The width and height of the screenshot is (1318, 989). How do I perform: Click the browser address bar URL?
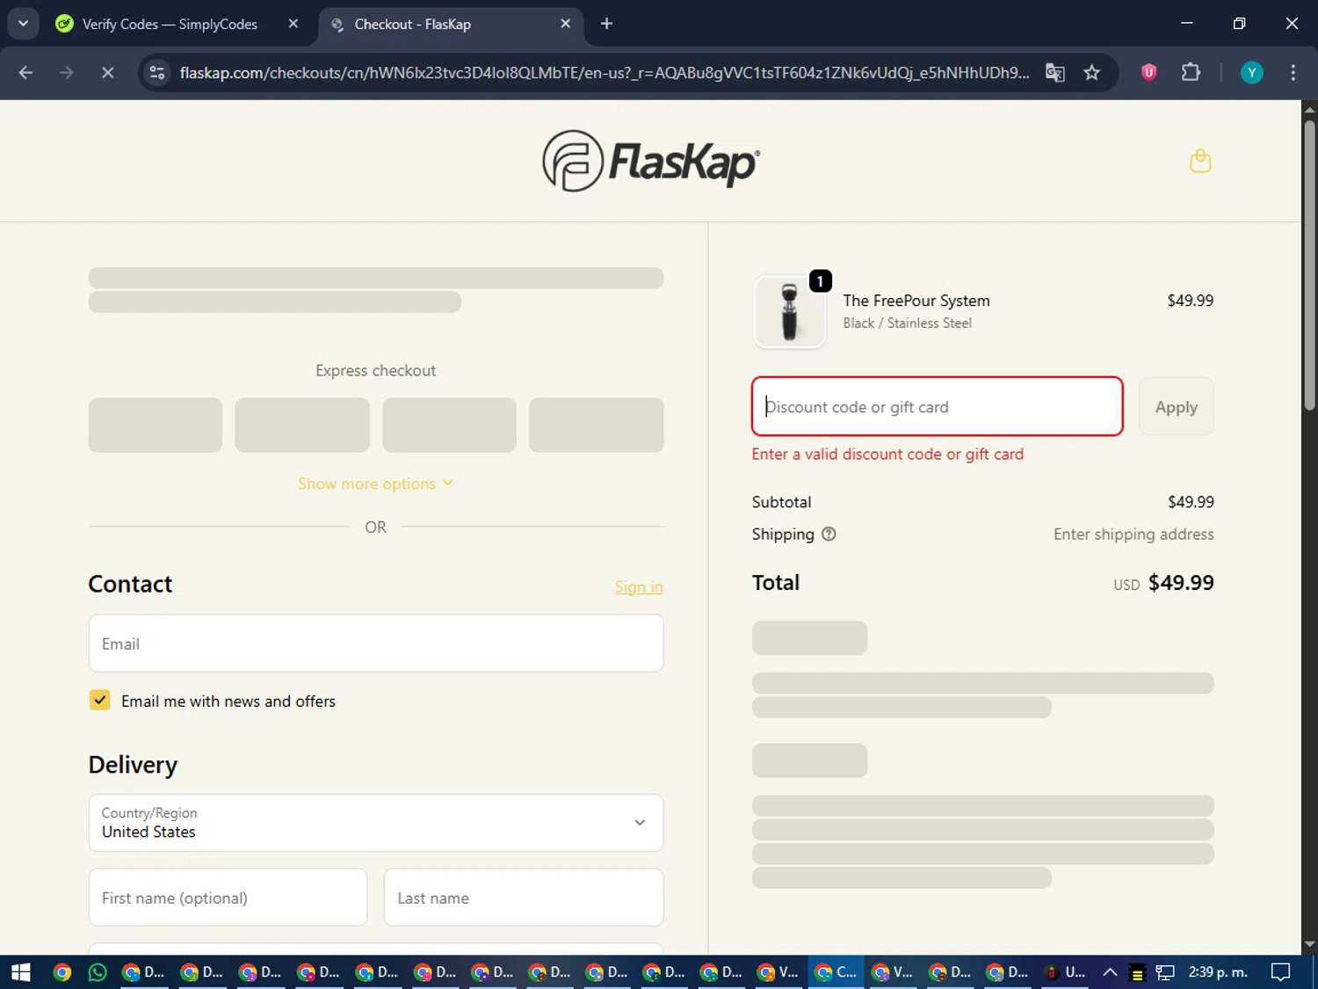click(605, 73)
